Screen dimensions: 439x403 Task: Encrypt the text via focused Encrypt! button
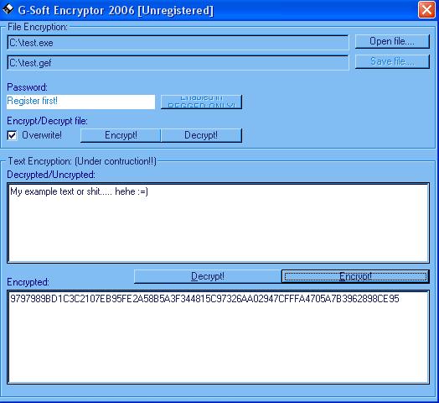pos(355,276)
